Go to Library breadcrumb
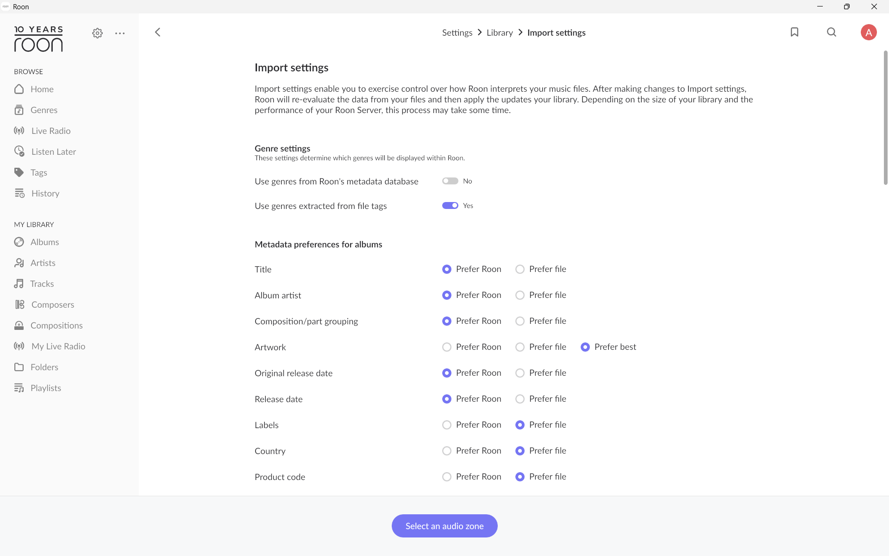The height and width of the screenshot is (556, 889). click(x=500, y=32)
